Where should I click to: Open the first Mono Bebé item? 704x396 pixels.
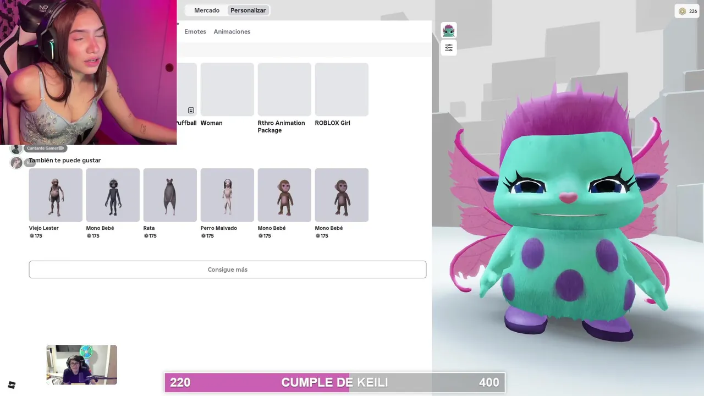tap(113, 195)
